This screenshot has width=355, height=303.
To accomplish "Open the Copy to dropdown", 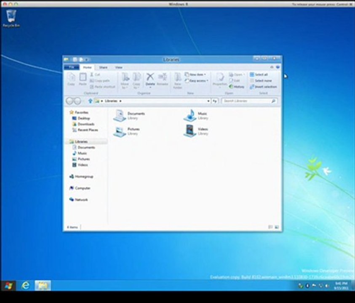I will pos(136,81).
